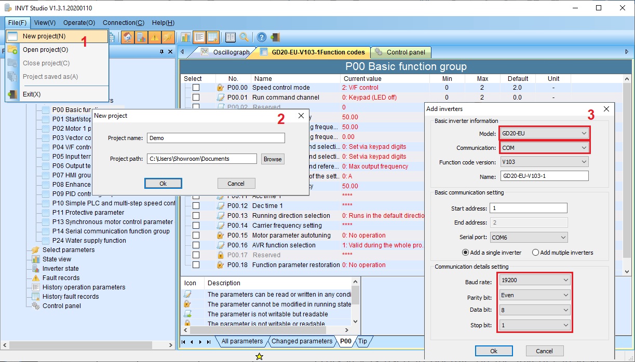Check the Select box for P00.14
635x362 pixels.
click(x=196, y=226)
